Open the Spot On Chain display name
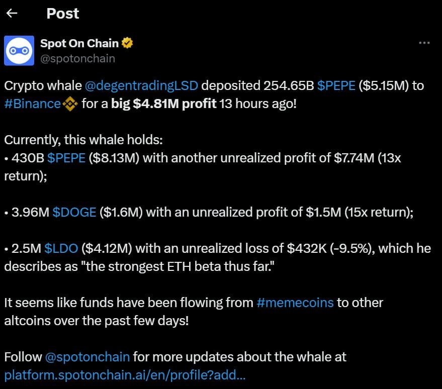Screen dimensions: 442x389 [79, 43]
